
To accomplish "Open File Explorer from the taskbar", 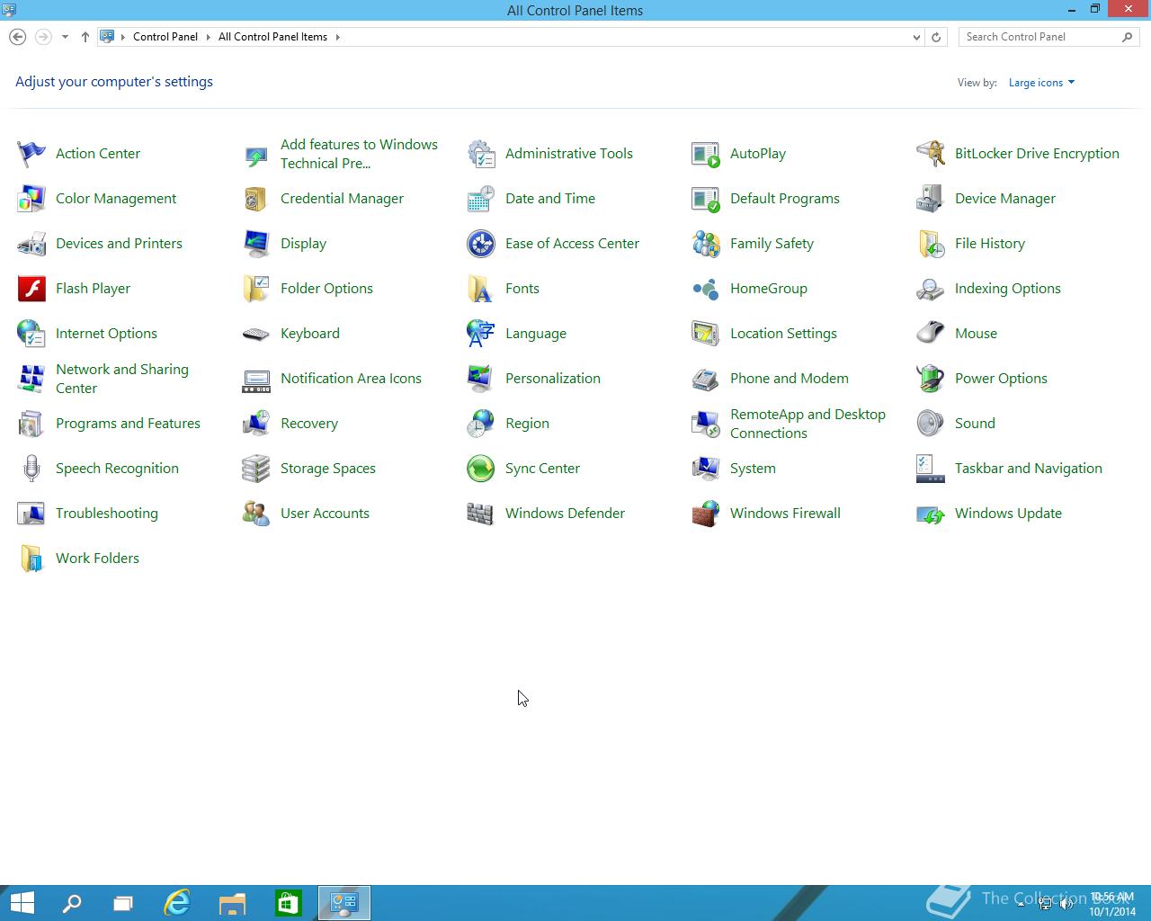I will [x=232, y=903].
